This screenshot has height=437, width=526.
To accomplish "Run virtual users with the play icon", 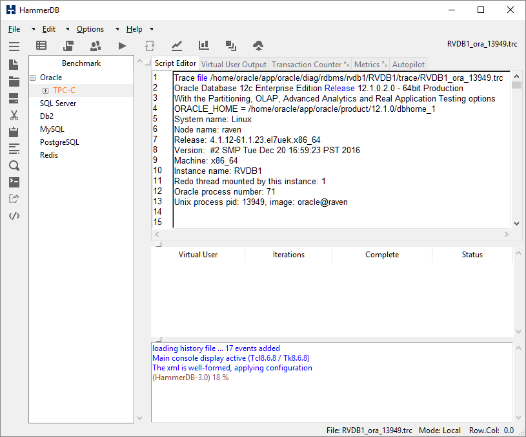I will (x=123, y=46).
